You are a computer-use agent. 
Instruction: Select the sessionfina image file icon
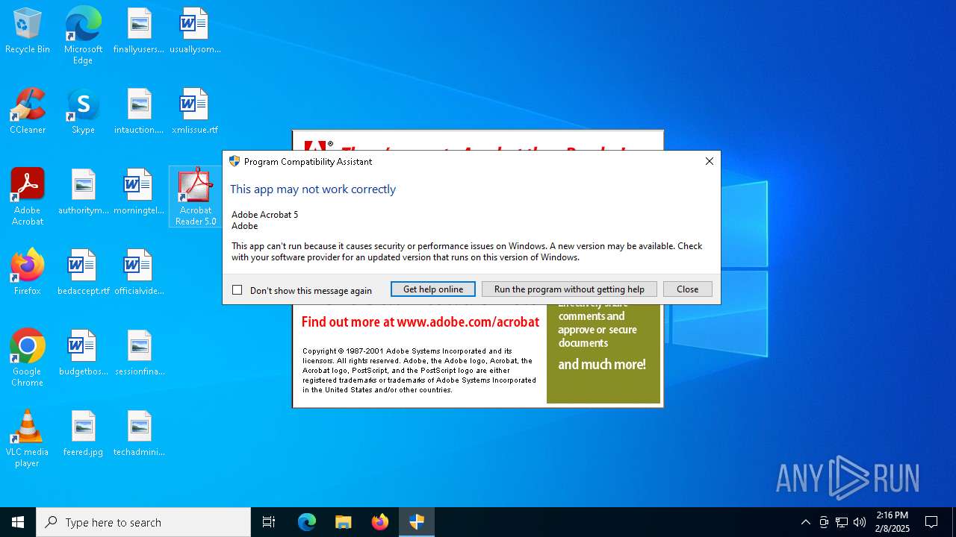click(139, 354)
